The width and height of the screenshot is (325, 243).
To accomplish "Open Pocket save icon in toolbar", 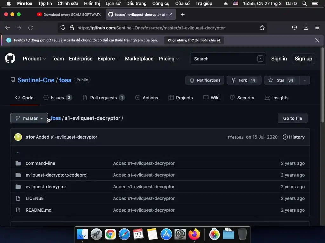I will point(294,28).
